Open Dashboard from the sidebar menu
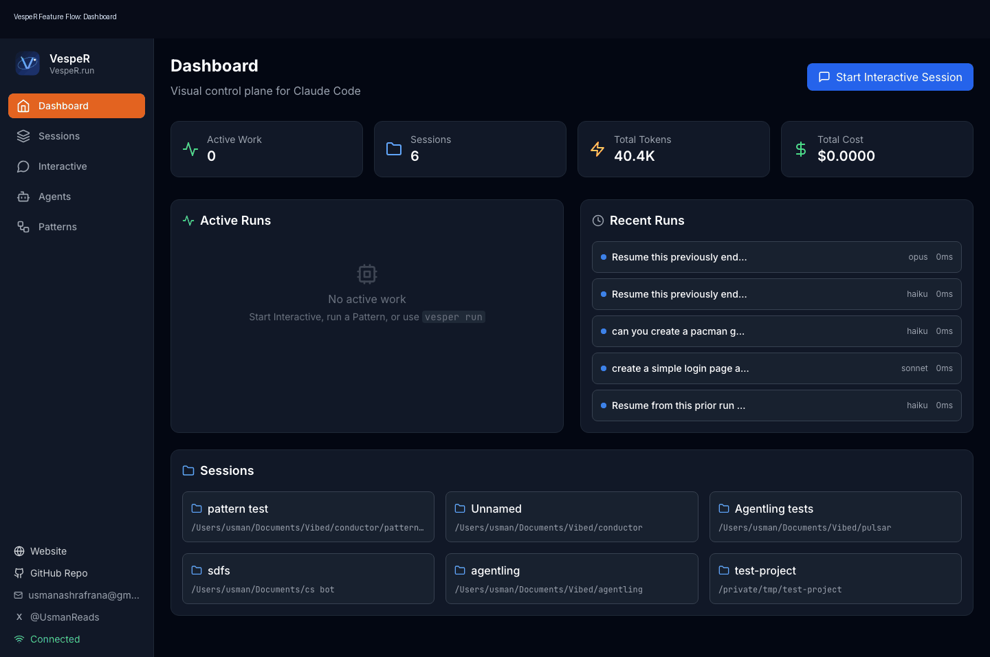 click(64, 106)
